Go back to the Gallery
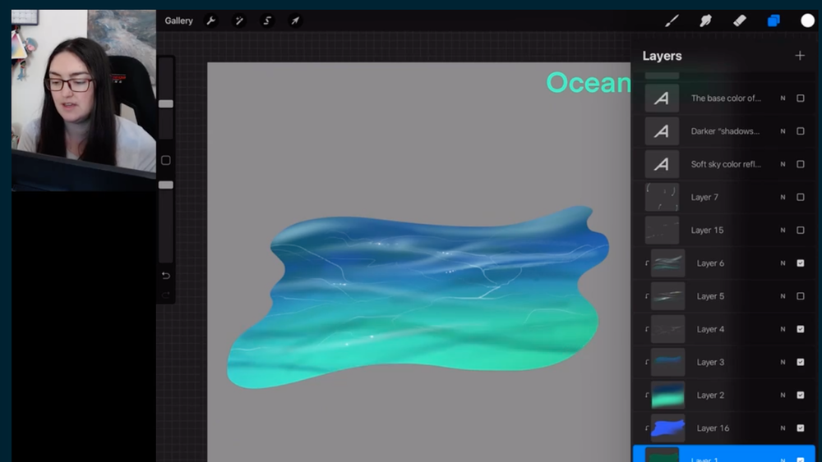The image size is (822, 462). coord(178,21)
